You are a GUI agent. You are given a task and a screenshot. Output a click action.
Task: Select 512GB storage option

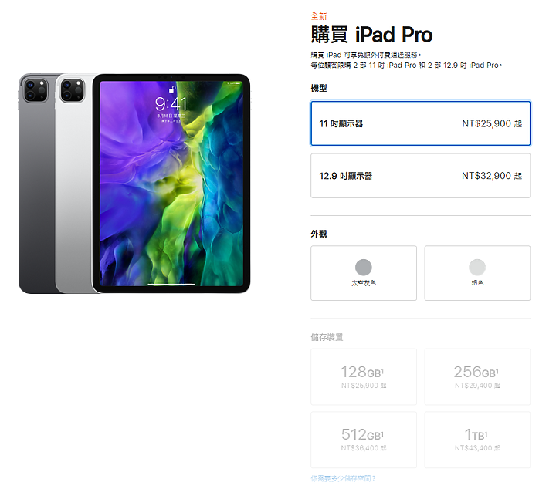pos(364,440)
